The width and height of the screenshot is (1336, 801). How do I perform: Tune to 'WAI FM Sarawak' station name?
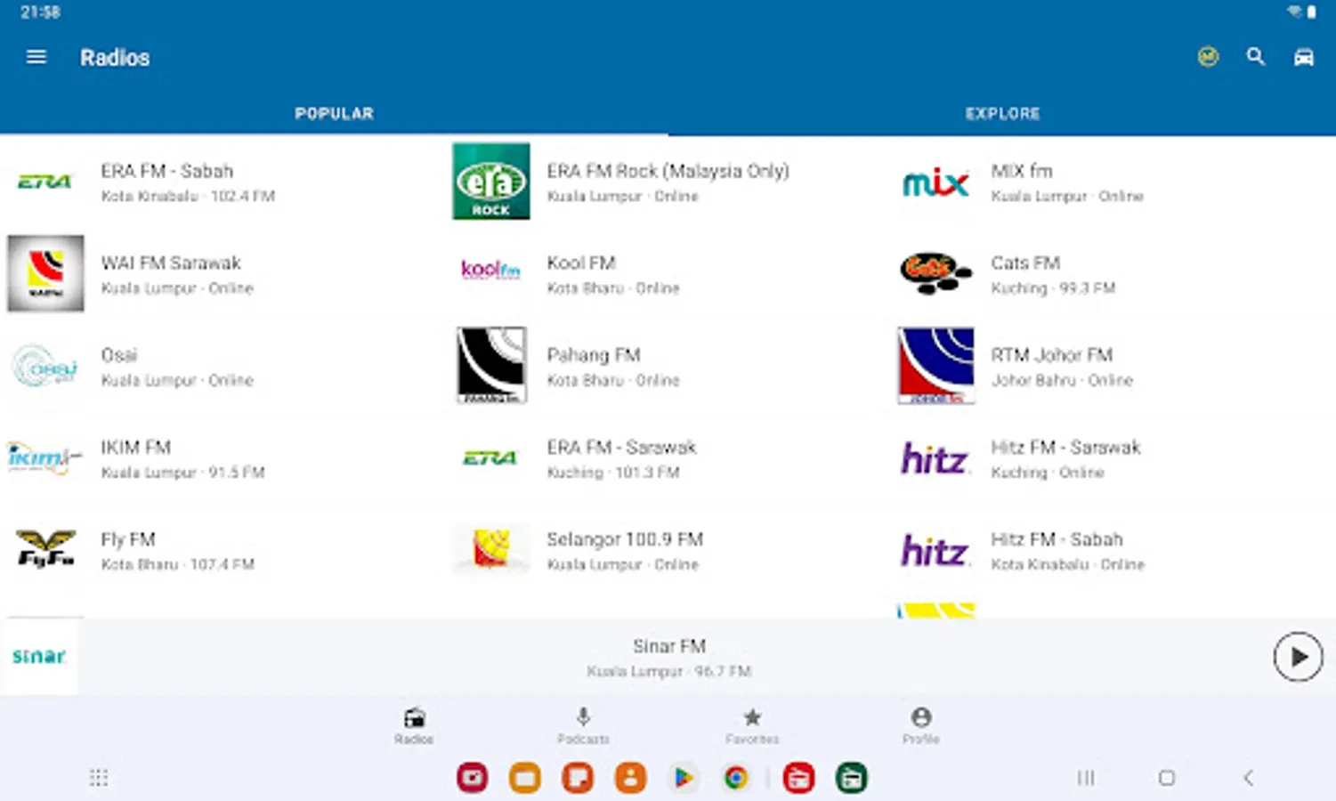click(171, 263)
